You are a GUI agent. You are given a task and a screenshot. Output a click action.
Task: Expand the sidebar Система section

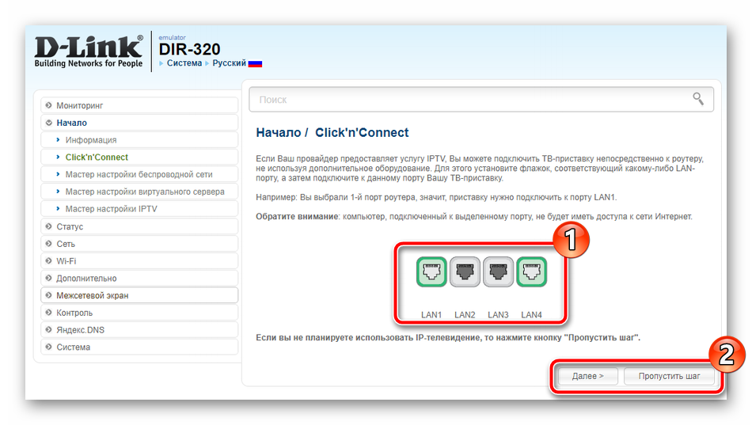(x=139, y=347)
